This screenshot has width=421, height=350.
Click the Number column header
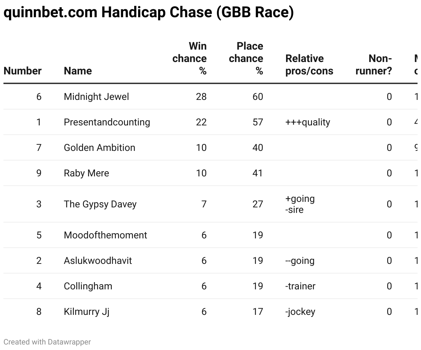coord(22,71)
